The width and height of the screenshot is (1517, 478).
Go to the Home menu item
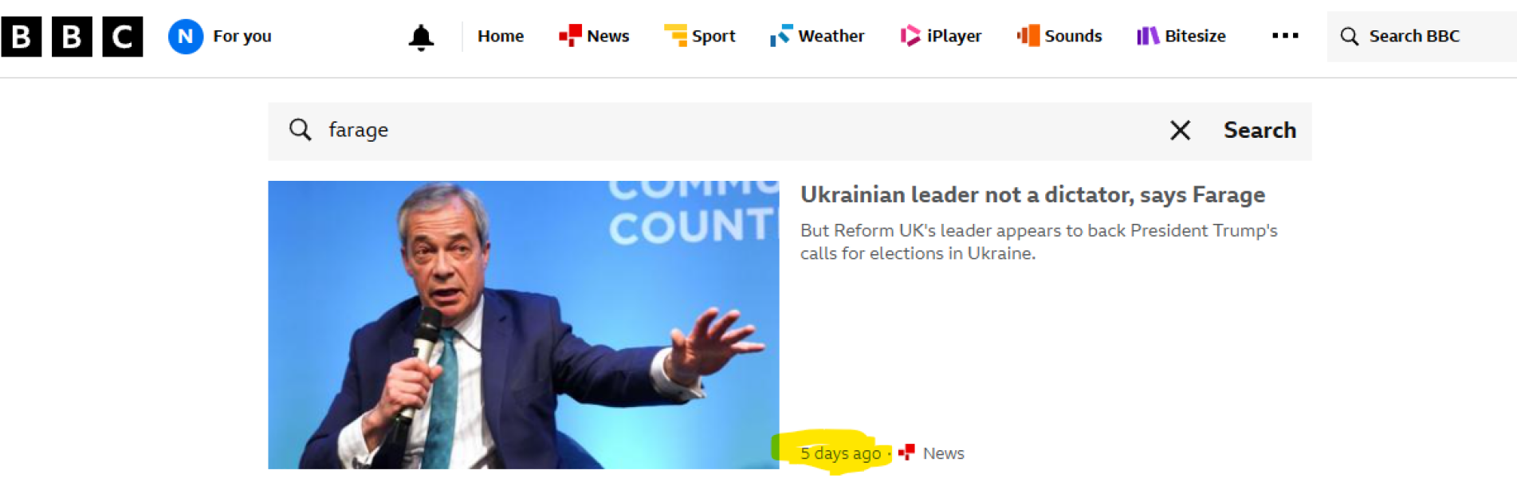pyautogui.click(x=501, y=36)
